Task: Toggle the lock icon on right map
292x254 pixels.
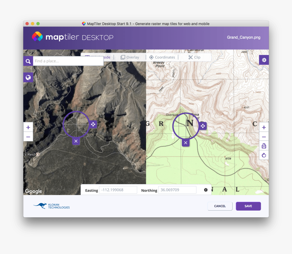Action: coord(264,146)
